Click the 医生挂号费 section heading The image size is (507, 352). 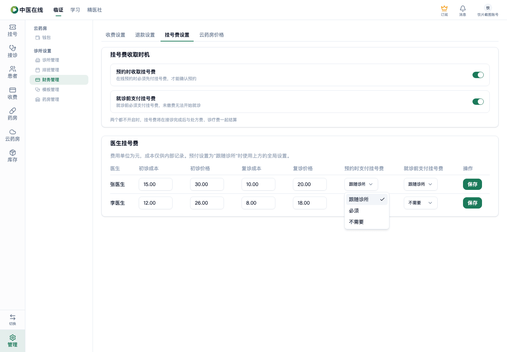124,143
